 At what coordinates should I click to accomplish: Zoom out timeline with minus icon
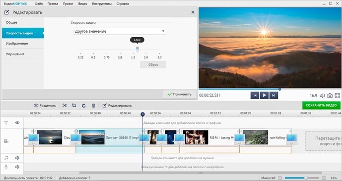coord(280,178)
